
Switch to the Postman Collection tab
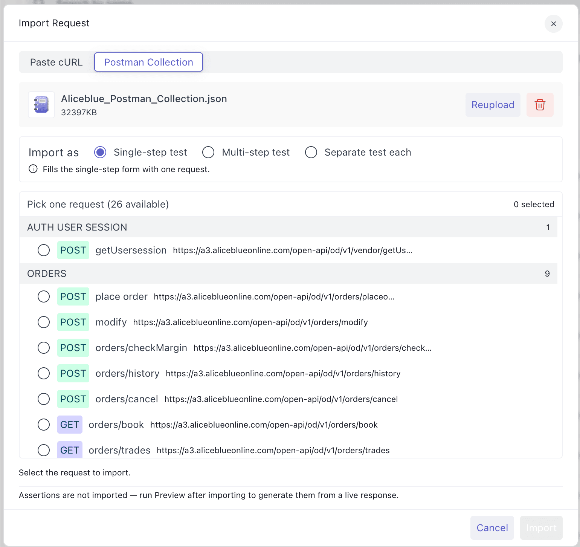148,62
